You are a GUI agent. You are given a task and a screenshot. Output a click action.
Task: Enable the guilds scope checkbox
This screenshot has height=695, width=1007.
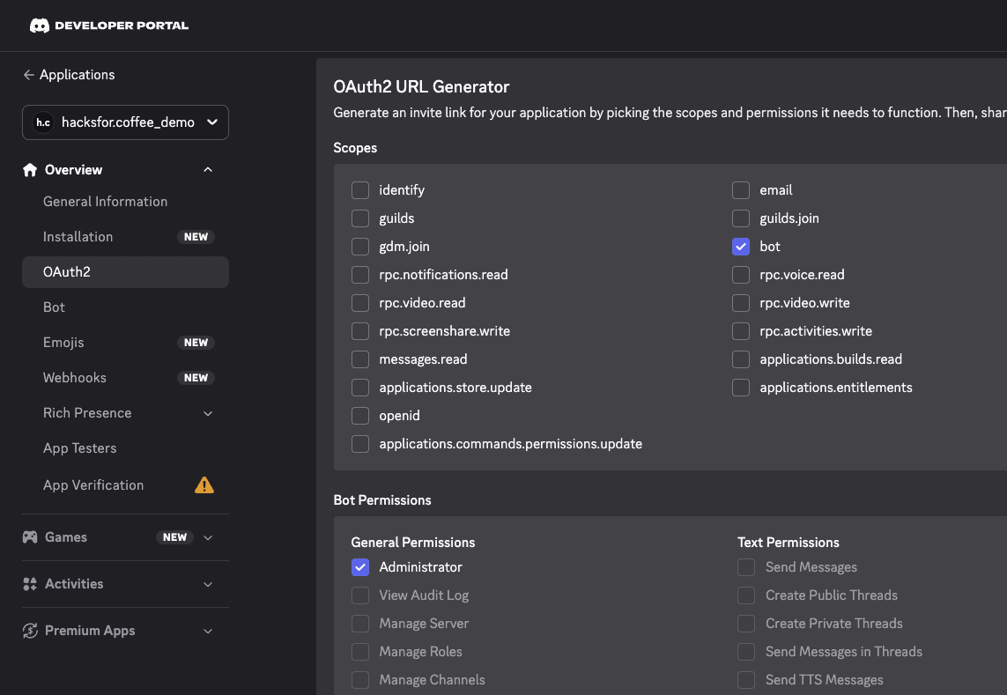360,218
